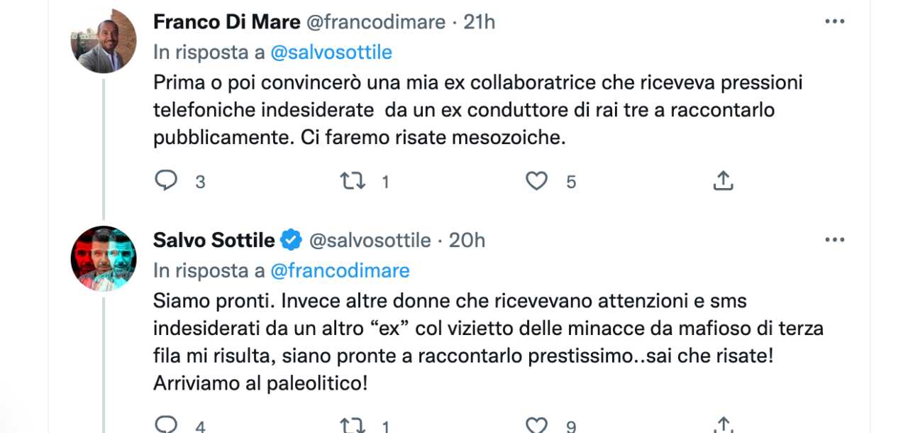
Task: Open Salvo Sottile's profile name
Action: point(214,241)
